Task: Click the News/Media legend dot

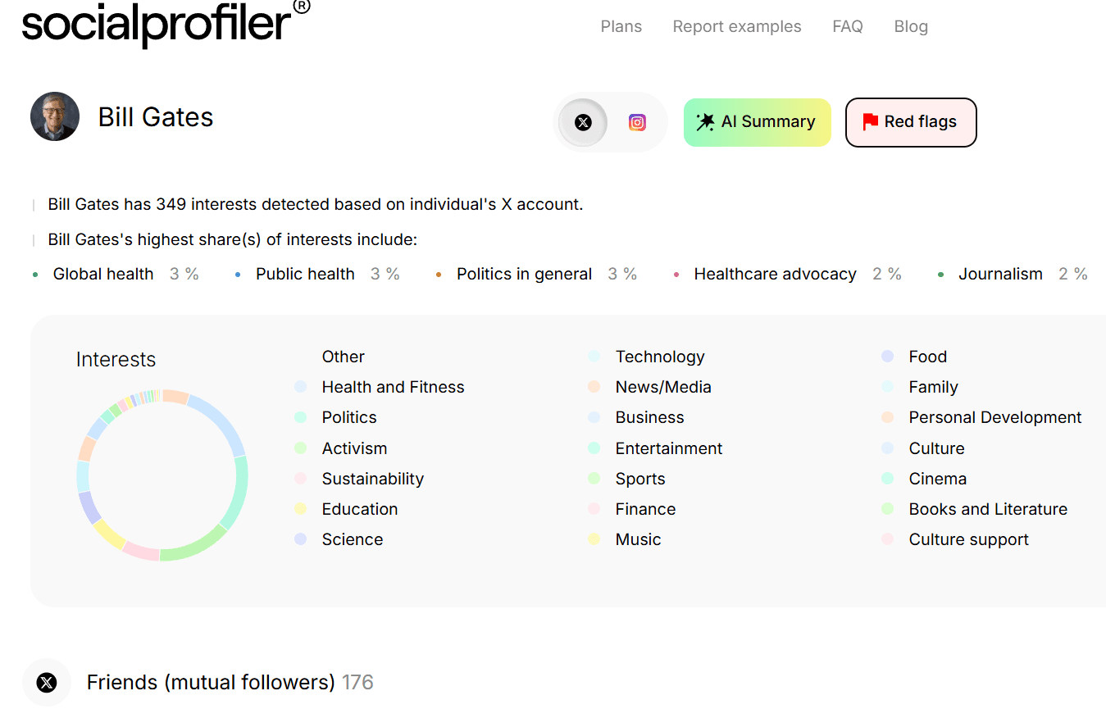Action: pyautogui.click(x=594, y=387)
